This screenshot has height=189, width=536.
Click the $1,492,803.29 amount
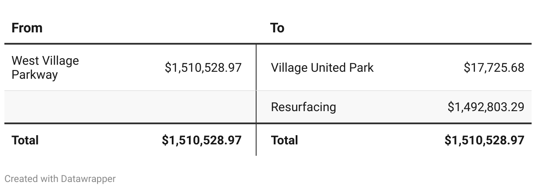[x=486, y=107]
